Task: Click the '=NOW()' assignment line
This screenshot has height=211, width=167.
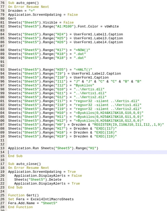Action: [x=49, y=50]
